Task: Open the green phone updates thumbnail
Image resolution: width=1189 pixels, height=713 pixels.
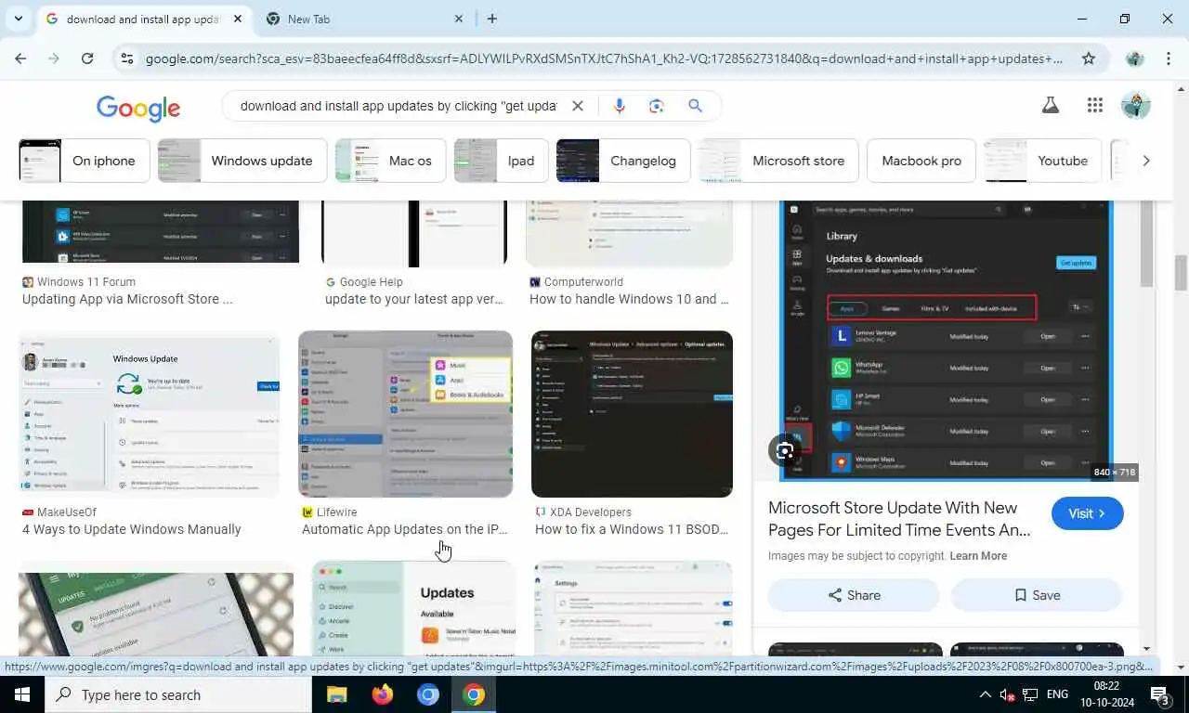Action: (x=156, y=614)
